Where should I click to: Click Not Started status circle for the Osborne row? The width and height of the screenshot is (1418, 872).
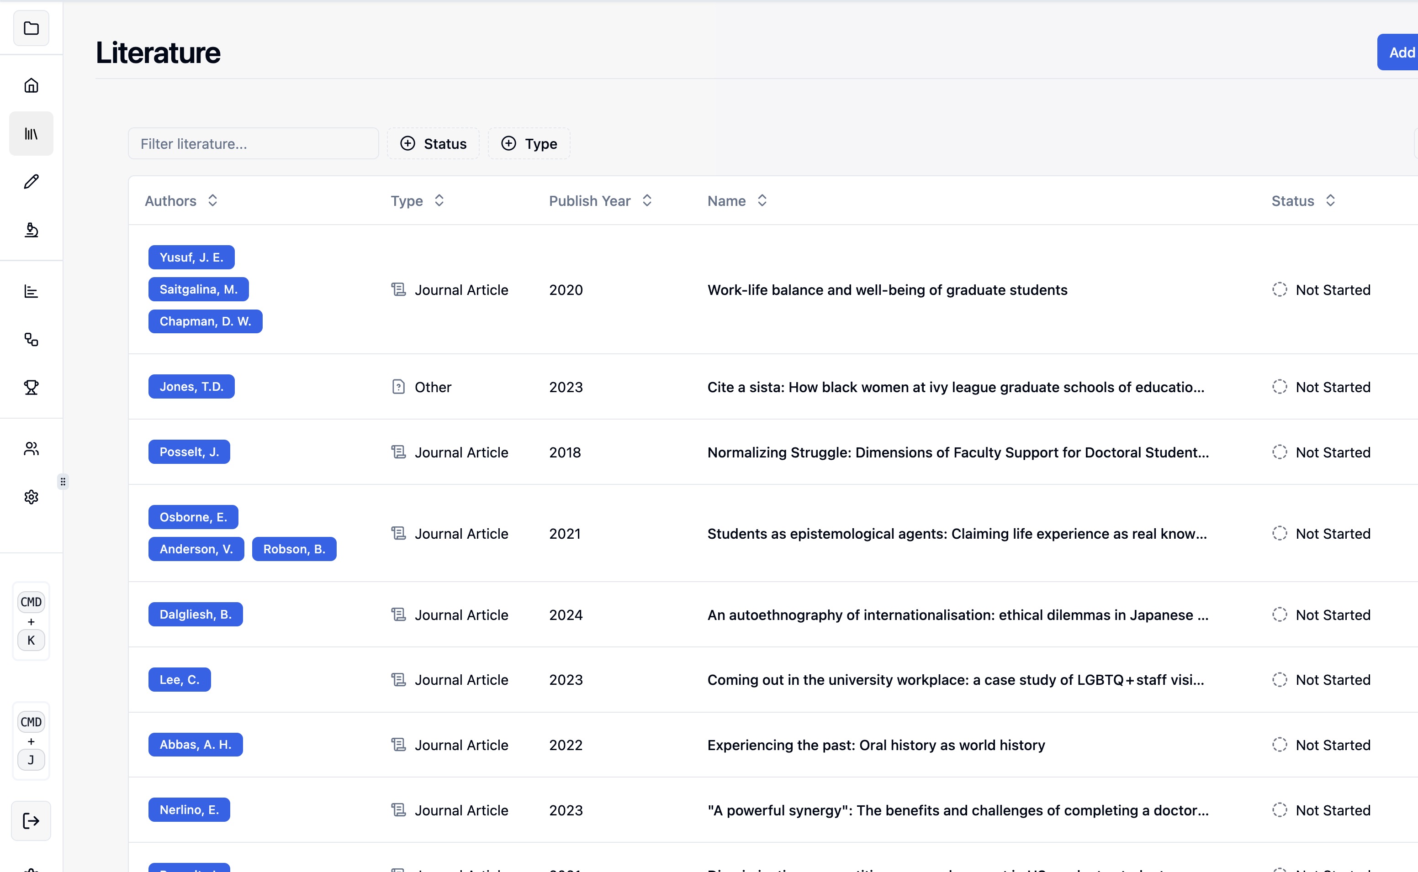(x=1280, y=533)
